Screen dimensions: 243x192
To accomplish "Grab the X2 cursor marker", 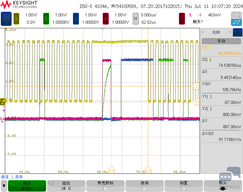I will coord(148,171).
